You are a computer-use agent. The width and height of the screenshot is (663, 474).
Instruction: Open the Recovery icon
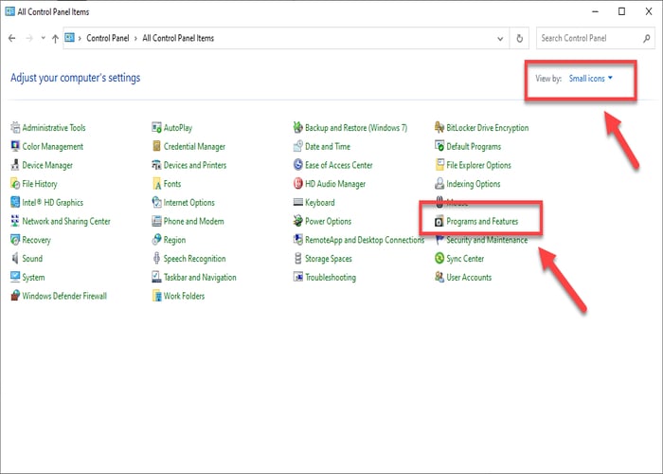15,240
